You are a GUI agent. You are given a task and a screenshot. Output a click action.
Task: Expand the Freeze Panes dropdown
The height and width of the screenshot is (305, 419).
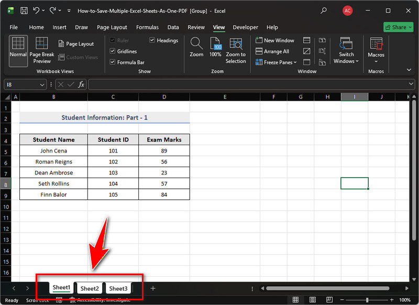tap(295, 62)
